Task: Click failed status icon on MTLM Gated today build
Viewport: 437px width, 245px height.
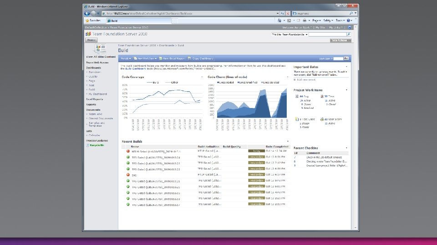Action: click(128, 151)
